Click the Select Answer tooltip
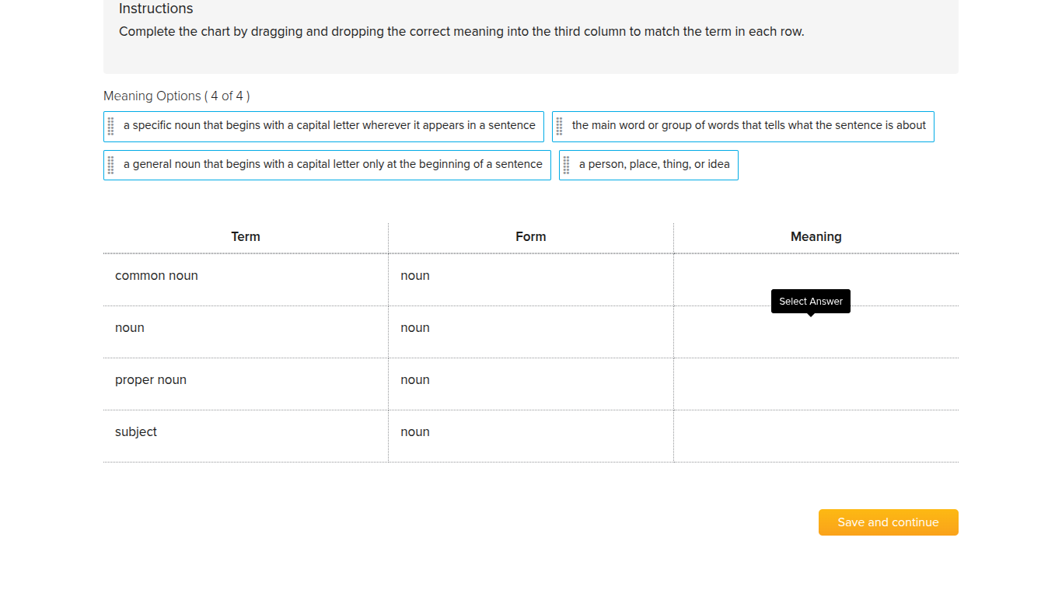 click(810, 302)
